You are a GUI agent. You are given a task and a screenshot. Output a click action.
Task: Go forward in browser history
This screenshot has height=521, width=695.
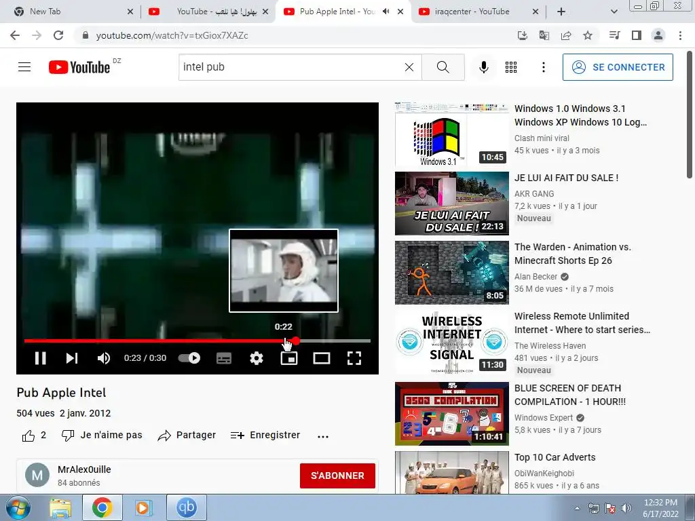[37, 35]
